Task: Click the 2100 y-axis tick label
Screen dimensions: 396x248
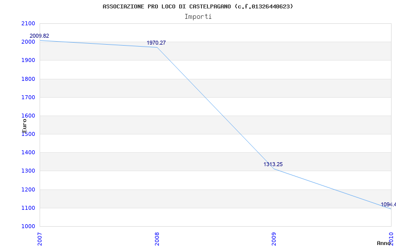Action: 28,23
